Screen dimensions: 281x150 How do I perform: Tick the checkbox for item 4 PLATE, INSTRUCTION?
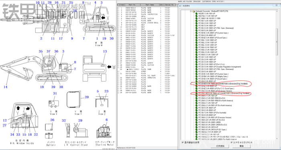click(118, 14)
